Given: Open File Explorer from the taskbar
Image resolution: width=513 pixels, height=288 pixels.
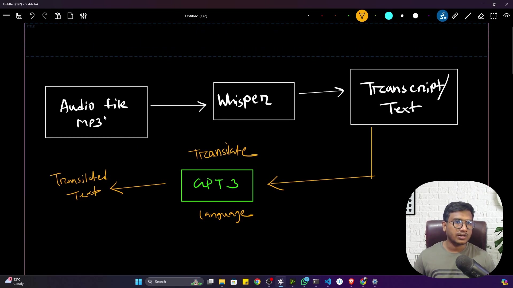Looking at the screenshot, I should point(222,282).
